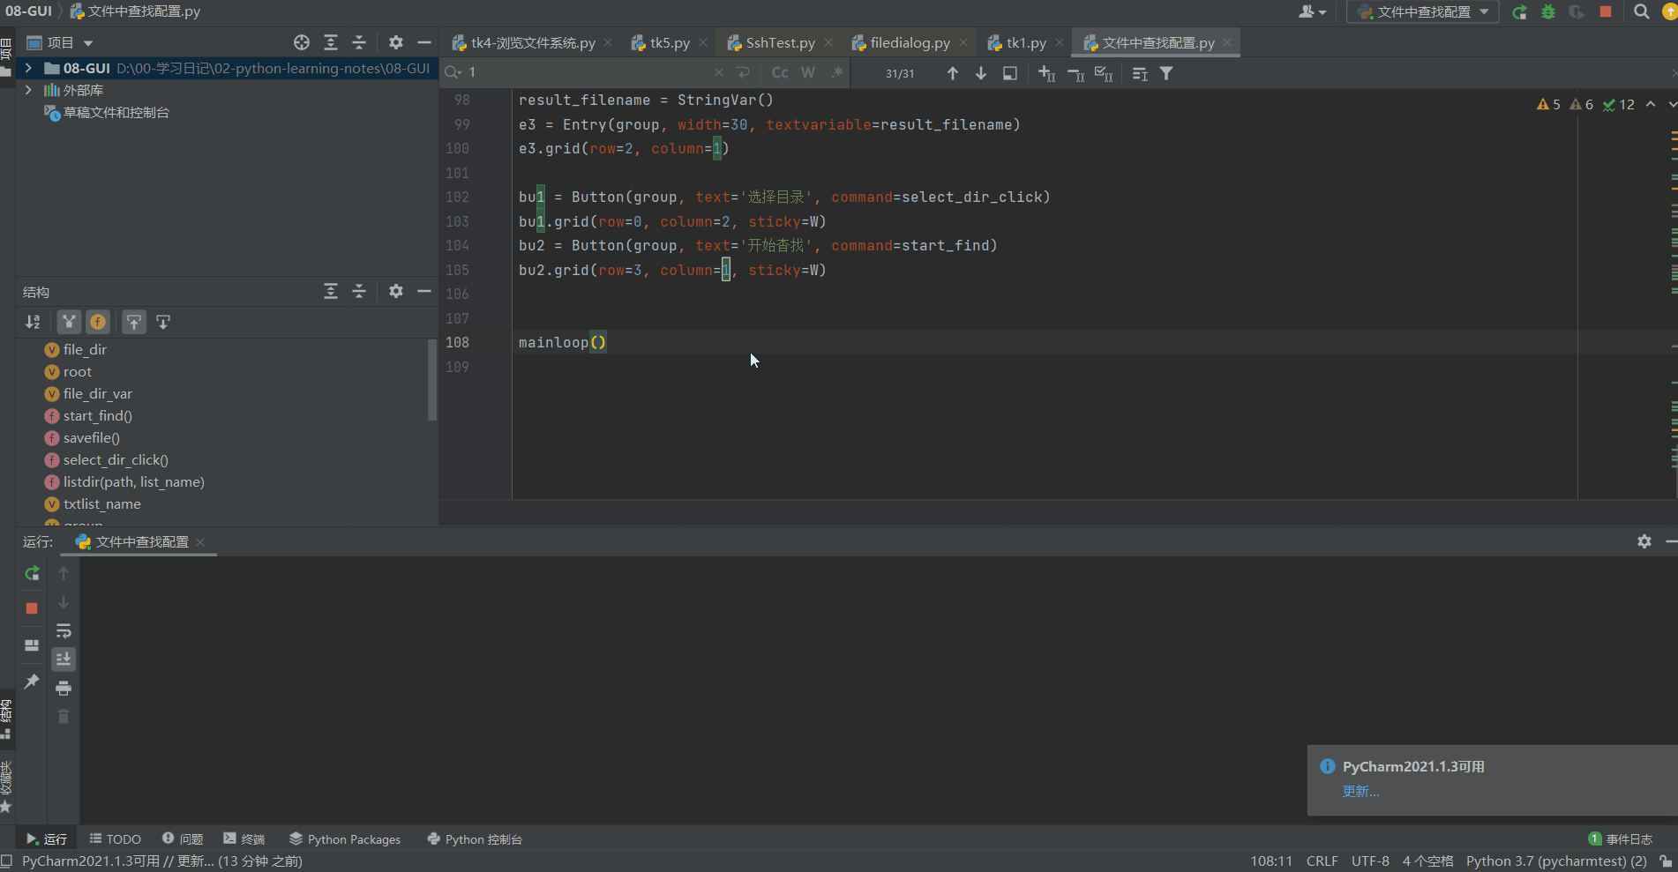This screenshot has height=872, width=1678.
Task: Expand the 外部库 node
Action: (28, 90)
